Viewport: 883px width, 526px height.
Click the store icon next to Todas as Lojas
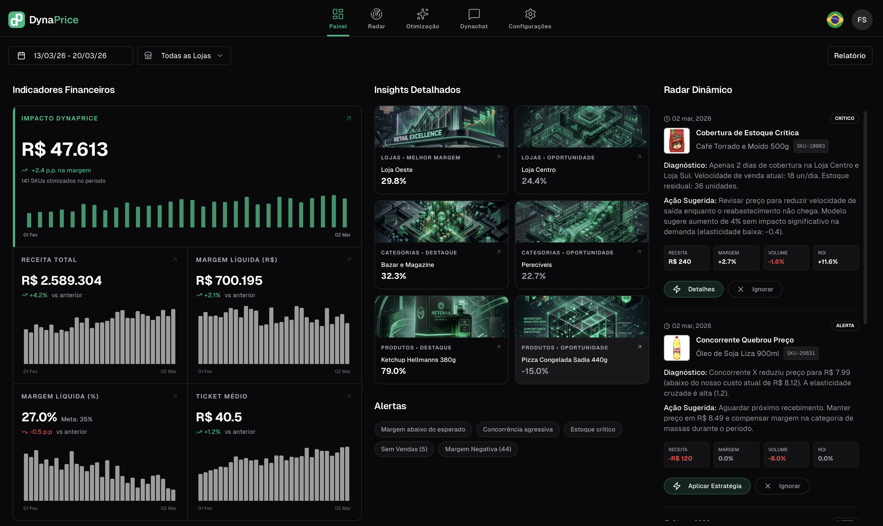coord(148,55)
